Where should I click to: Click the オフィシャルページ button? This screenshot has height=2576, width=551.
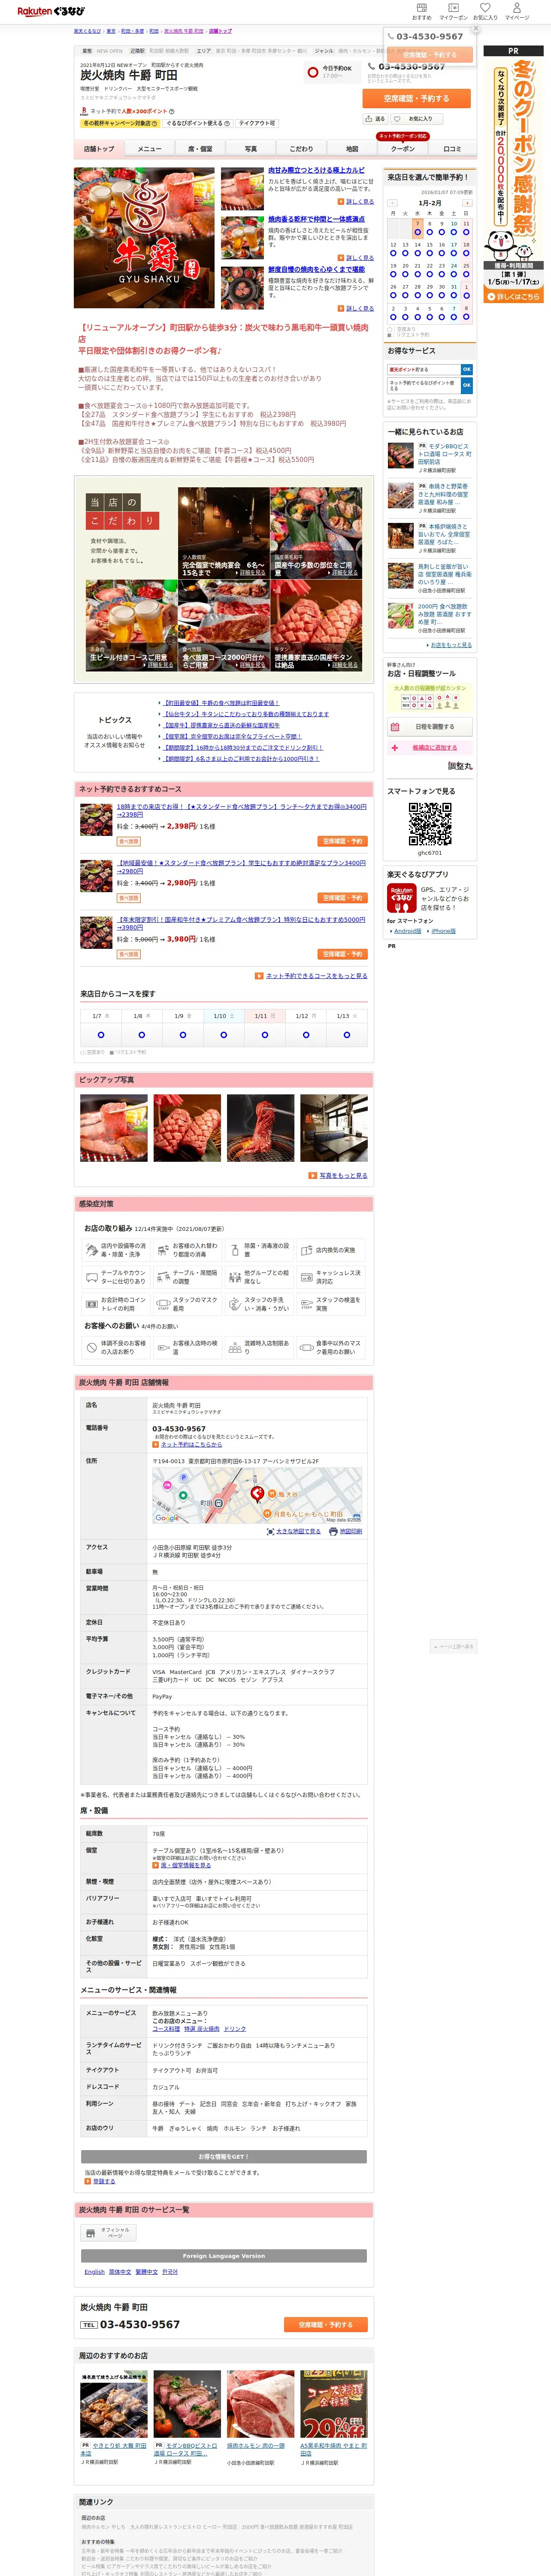(x=108, y=2232)
